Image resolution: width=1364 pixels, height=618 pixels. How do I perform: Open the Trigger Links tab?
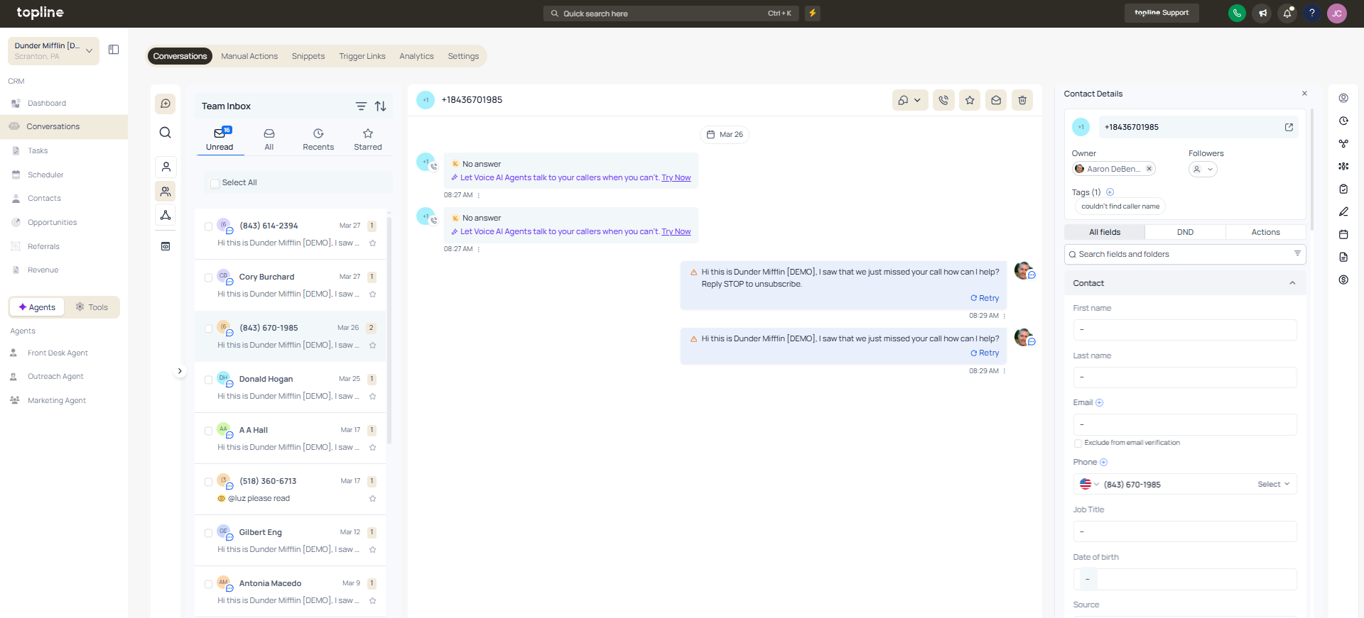(362, 56)
